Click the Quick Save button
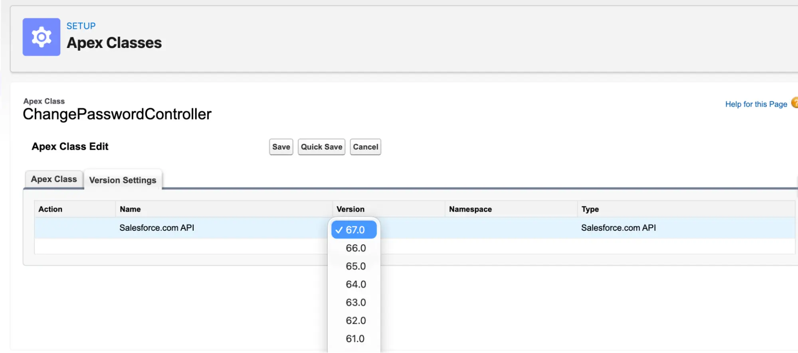Viewport: 798px width, 353px height. 321,147
